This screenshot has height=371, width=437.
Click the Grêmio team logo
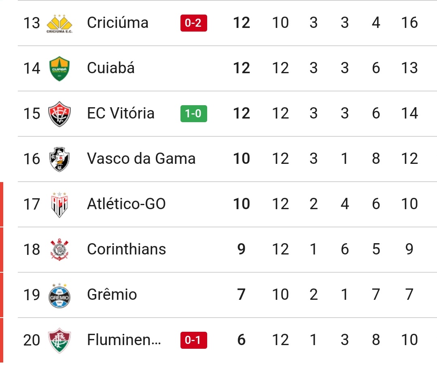tap(59, 295)
